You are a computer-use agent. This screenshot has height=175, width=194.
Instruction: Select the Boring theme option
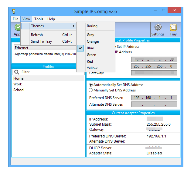click(92, 26)
